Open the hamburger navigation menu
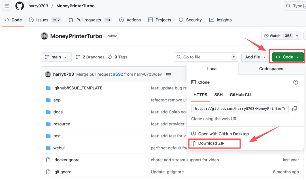 click(x=7, y=6)
